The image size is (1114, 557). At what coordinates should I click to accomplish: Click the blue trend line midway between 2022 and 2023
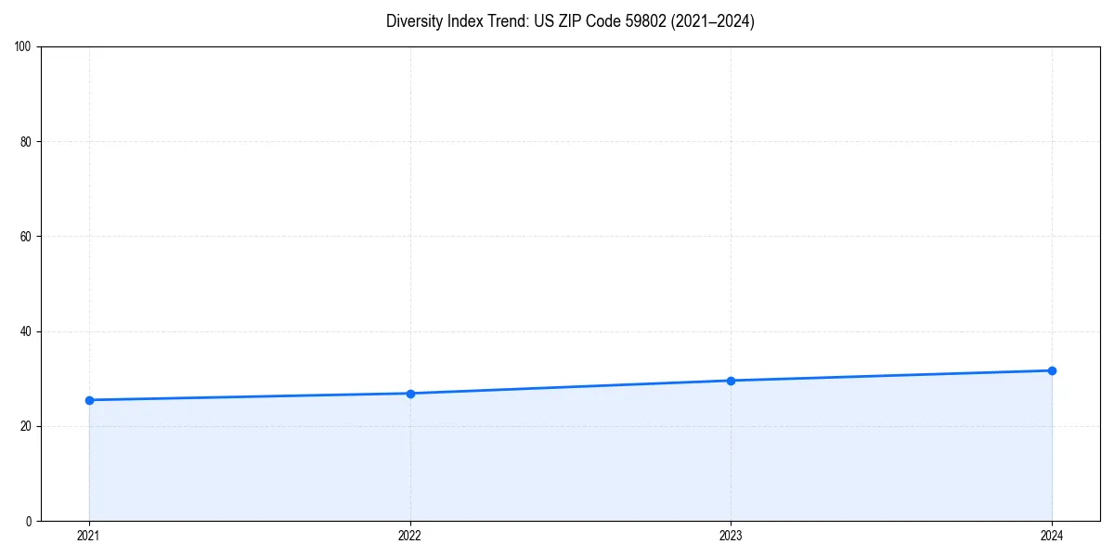[571, 386]
